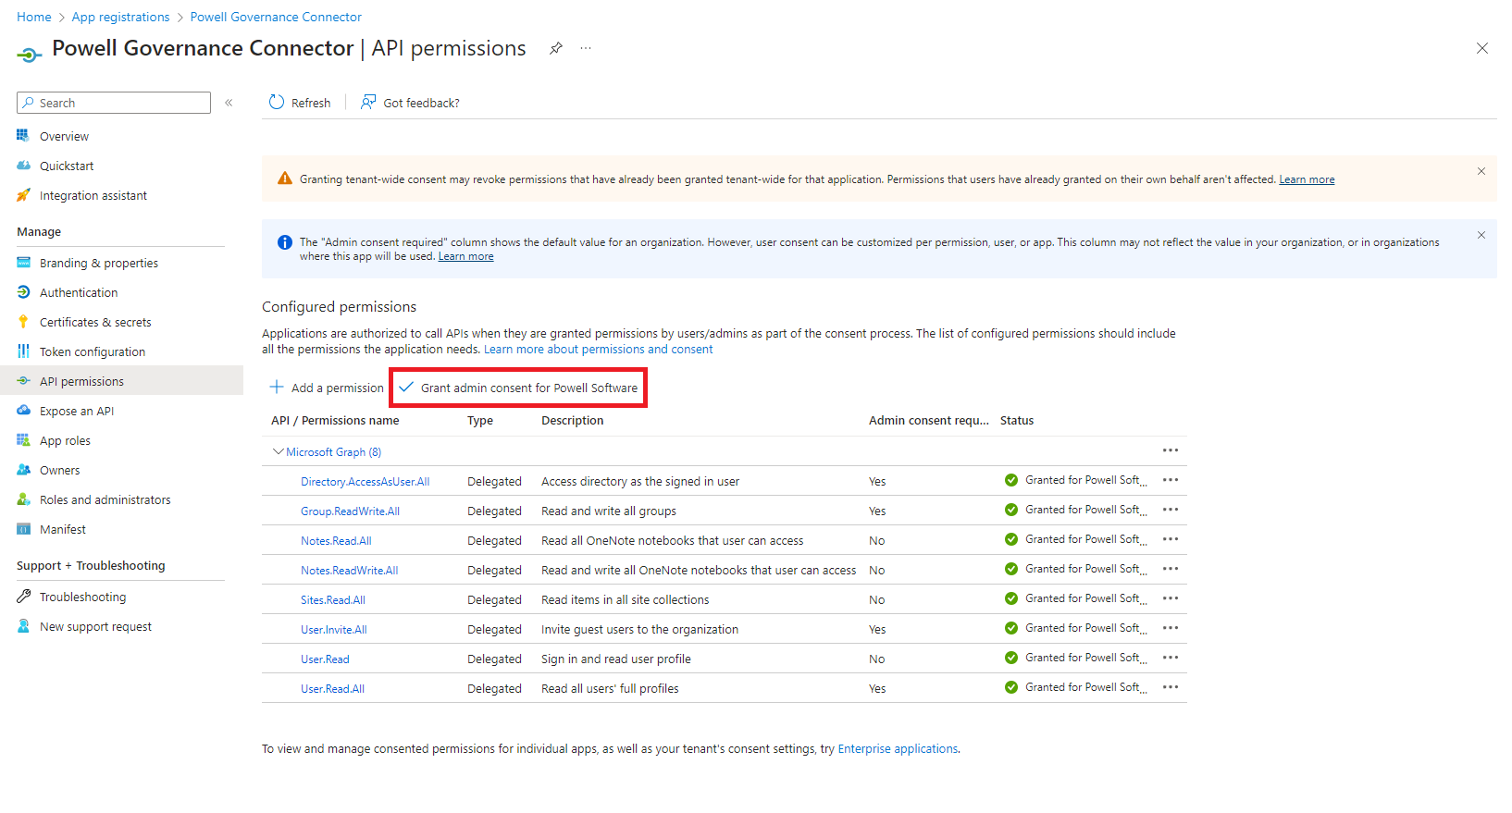Screen dimensions: 1512x813
Task: Sort by API / Permissions name column header
Action: coord(335,420)
